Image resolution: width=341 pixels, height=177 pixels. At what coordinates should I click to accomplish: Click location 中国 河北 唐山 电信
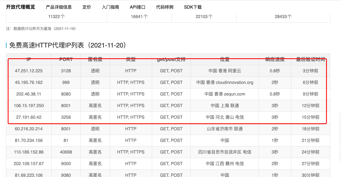225,117
